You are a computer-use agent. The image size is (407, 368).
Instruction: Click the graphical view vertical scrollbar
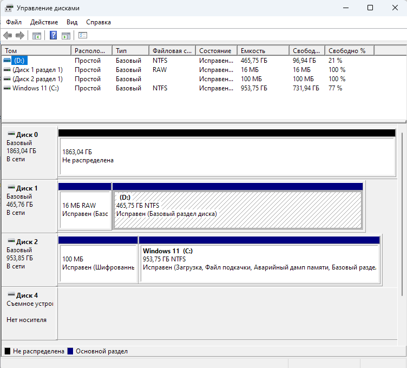[402, 214]
